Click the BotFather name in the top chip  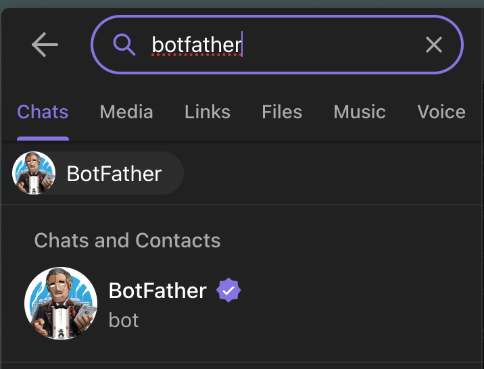[114, 174]
